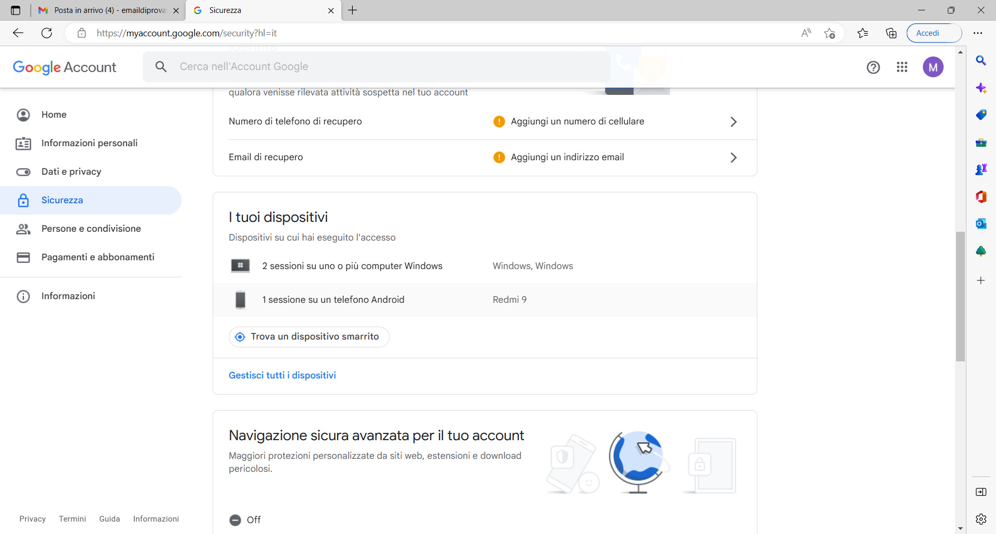Open the Google apps grid
Image resolution: width=996 pixels, height=534 pixels.
click(902, 67)
